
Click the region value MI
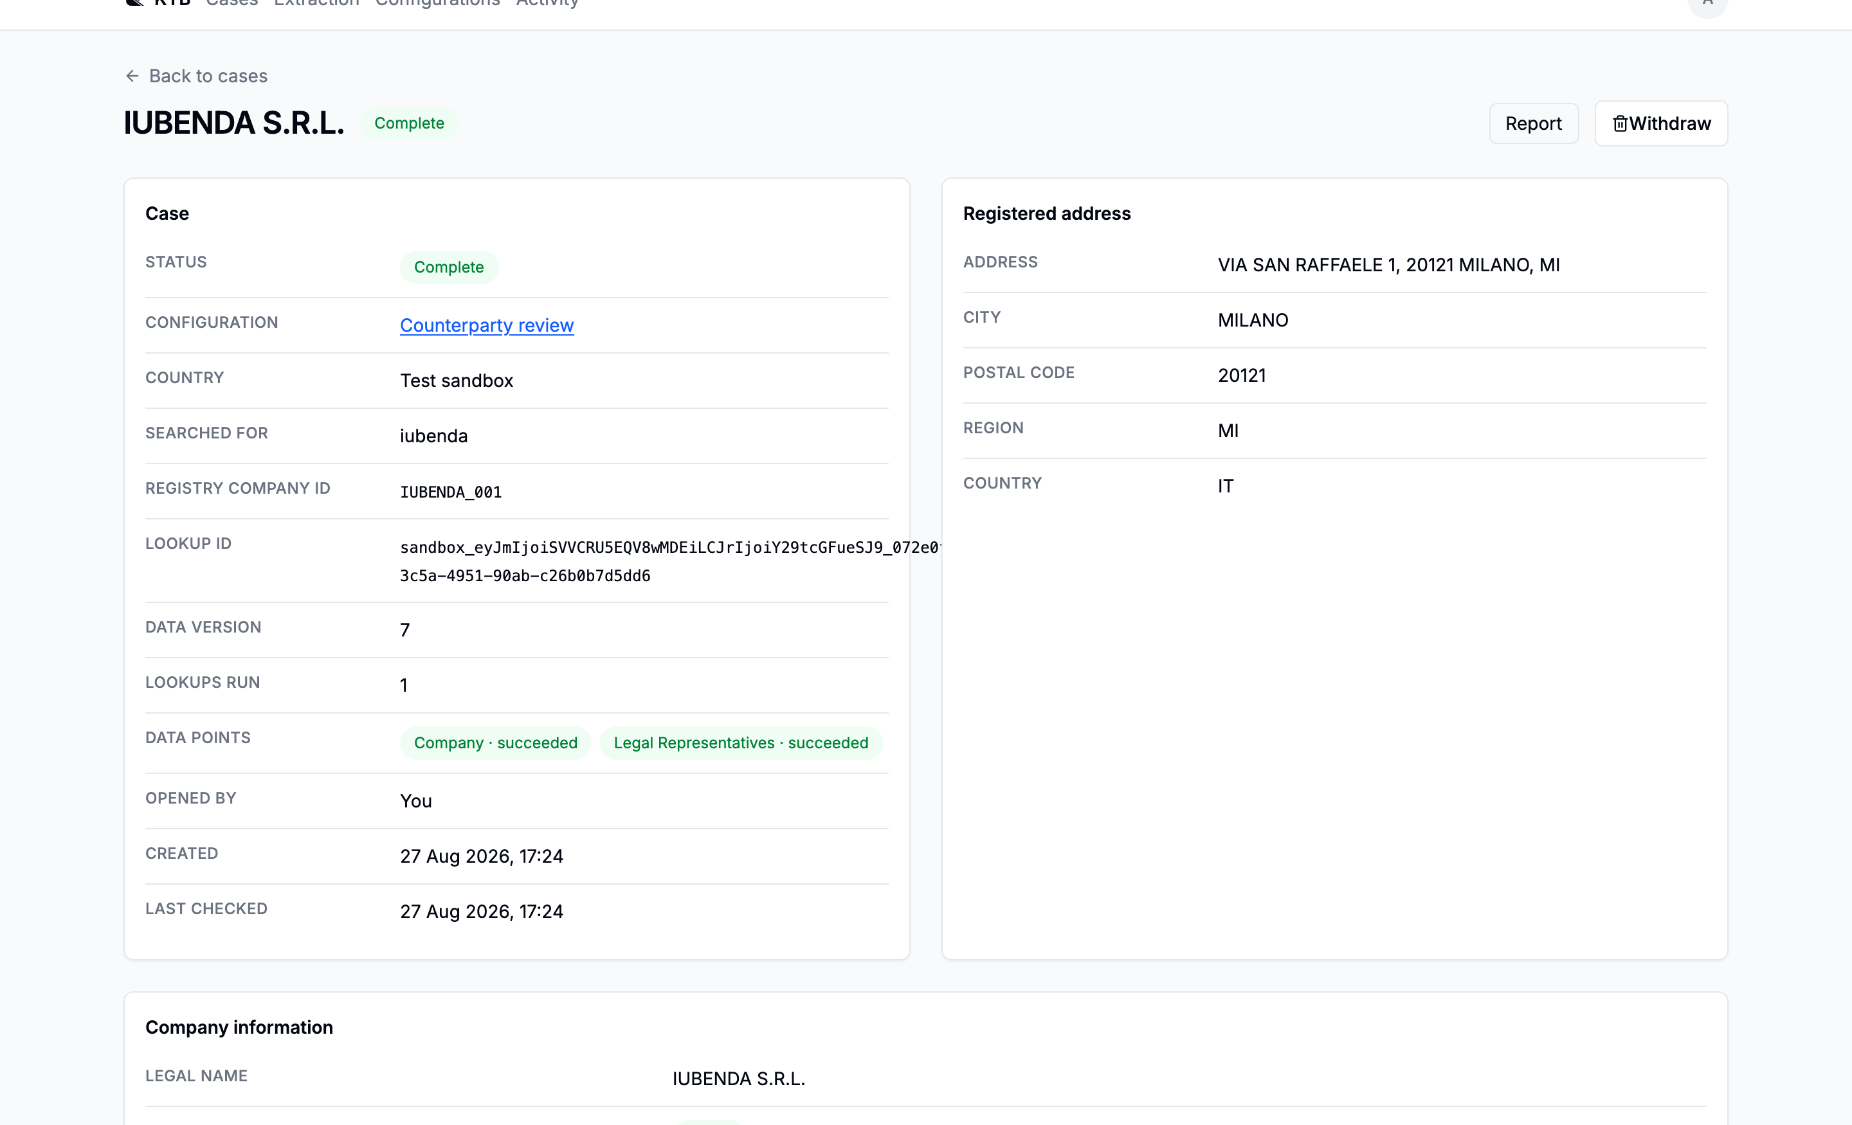pos(1228,431)
